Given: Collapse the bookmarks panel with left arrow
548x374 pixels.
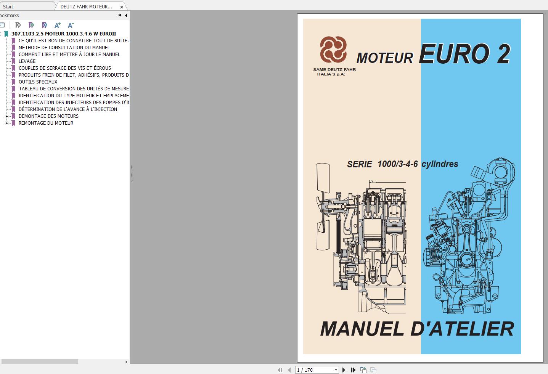Looking at the screenshot, I should (126, 16).
